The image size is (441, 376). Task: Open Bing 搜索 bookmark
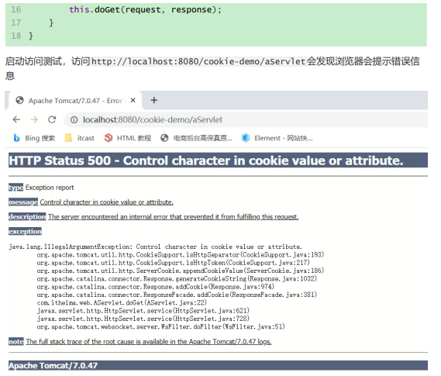(34, 138)
